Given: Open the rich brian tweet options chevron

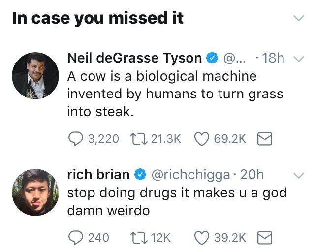Looking at the screenshot, I should (298, 175).
